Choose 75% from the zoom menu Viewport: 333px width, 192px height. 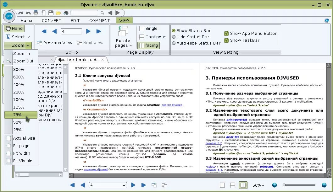(x=21, y=115)
